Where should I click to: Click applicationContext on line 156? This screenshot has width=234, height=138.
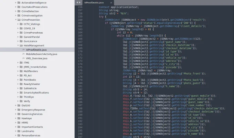coord(124,7)
